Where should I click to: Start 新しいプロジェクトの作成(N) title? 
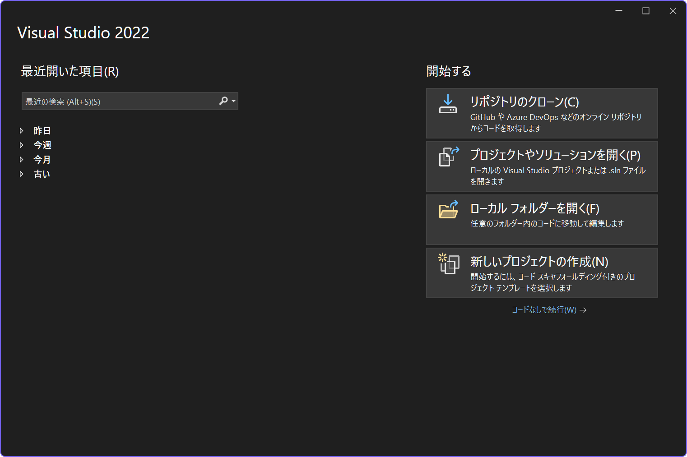539,262
